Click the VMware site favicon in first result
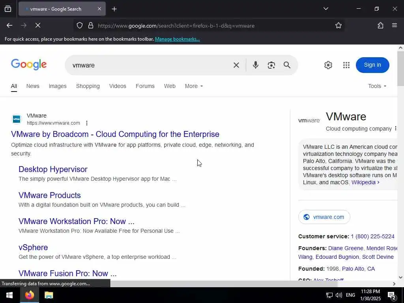This screenshot has height=303, width=404. pos(17,119)
